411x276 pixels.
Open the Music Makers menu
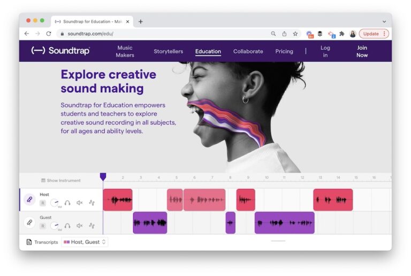125,51
